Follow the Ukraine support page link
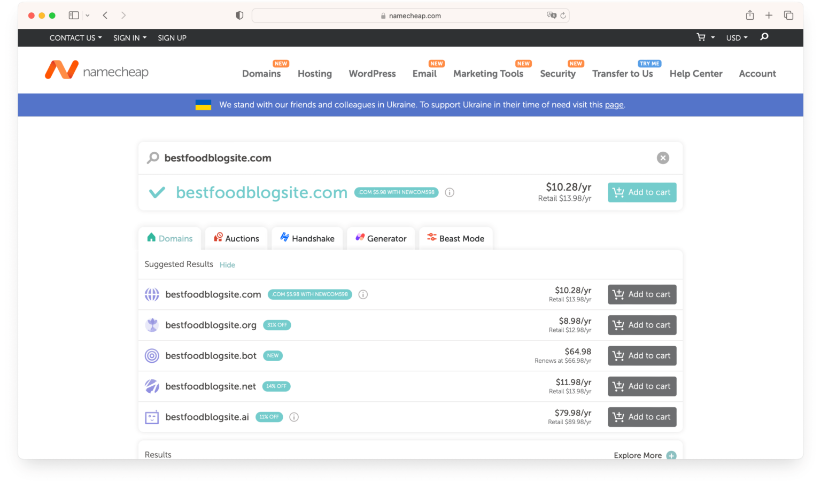The image size is (821, 483). pyautogui.click(x=614, y=105)
